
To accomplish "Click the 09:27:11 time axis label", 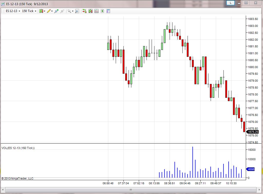I will 200,183.
